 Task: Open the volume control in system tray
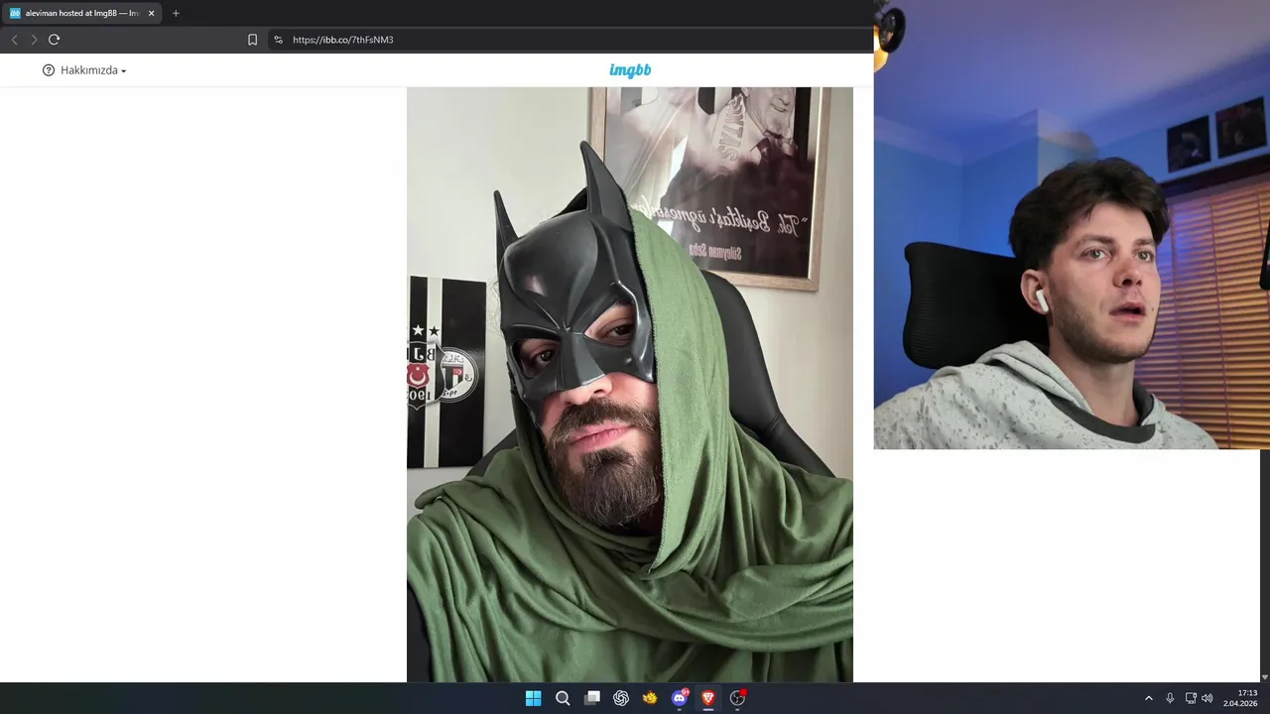(x=1207, y=698)
